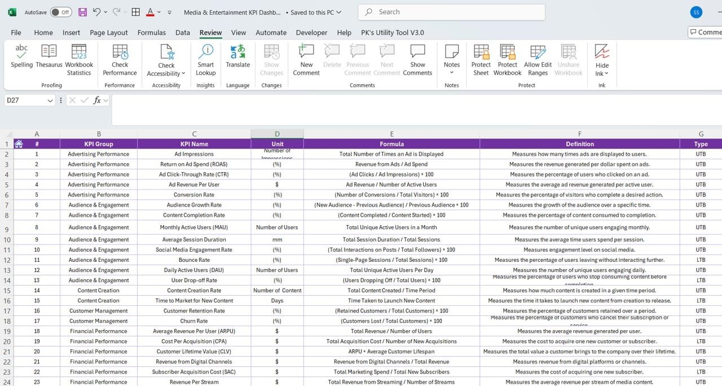Expand the Notes dropdown
Screen dimensions: 722x386
452,60
